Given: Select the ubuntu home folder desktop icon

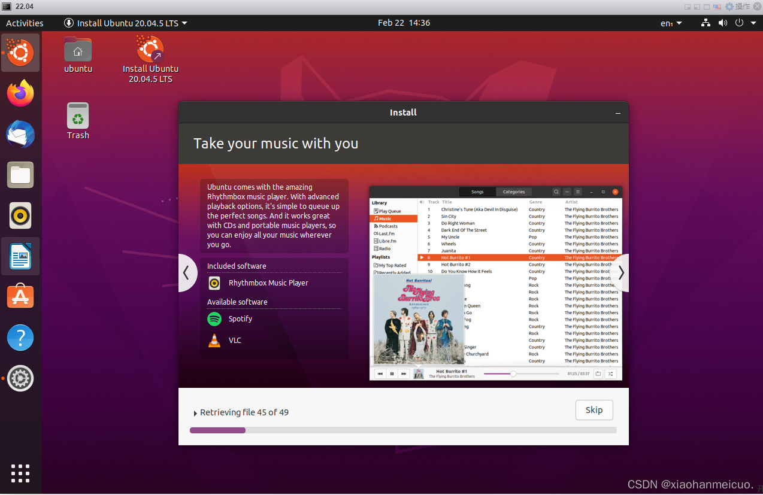Looking at the screenshot, I should point(78,55).
